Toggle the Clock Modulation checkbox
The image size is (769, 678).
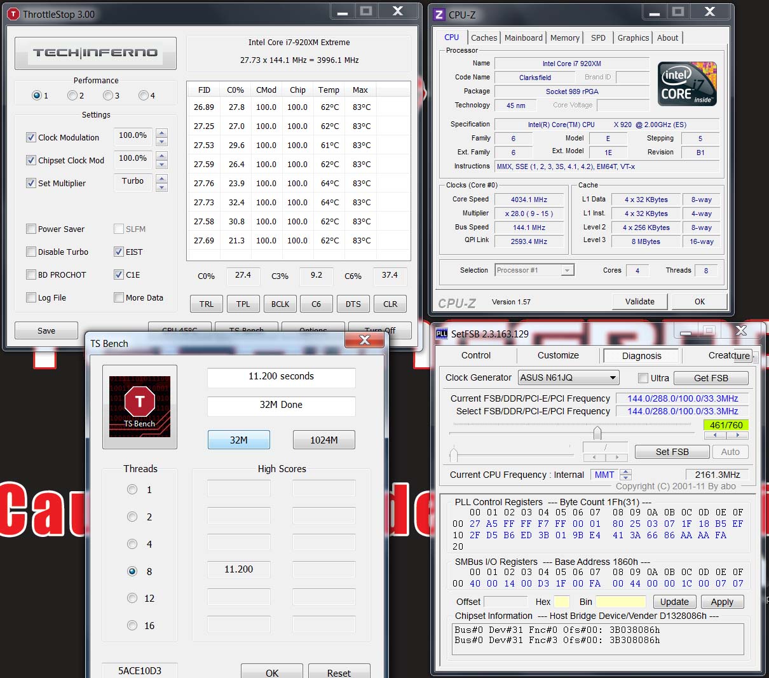[x=31, y=137]
